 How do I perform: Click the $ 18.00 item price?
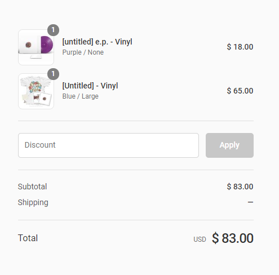(240, 47)
